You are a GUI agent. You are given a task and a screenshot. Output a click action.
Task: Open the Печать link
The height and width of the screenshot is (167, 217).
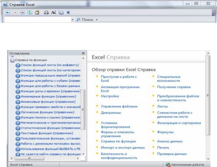tap(163, 148)
